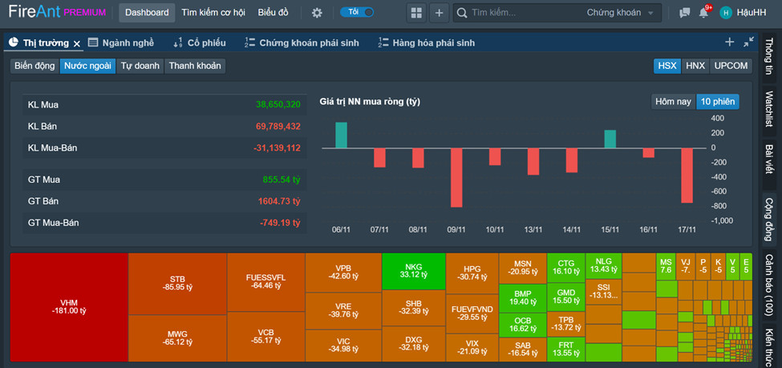Open the Biểu đồ menu
This screenshot has width=782, height=368.
click(x=273, y=13)
